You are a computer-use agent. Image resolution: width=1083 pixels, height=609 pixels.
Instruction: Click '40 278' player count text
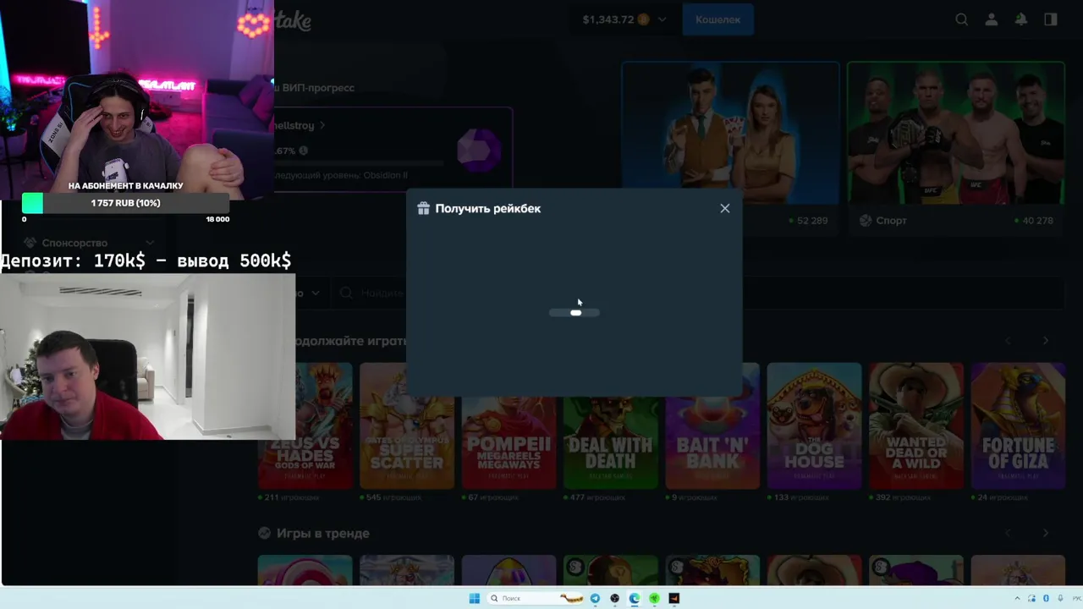(x=1037, y=221)
